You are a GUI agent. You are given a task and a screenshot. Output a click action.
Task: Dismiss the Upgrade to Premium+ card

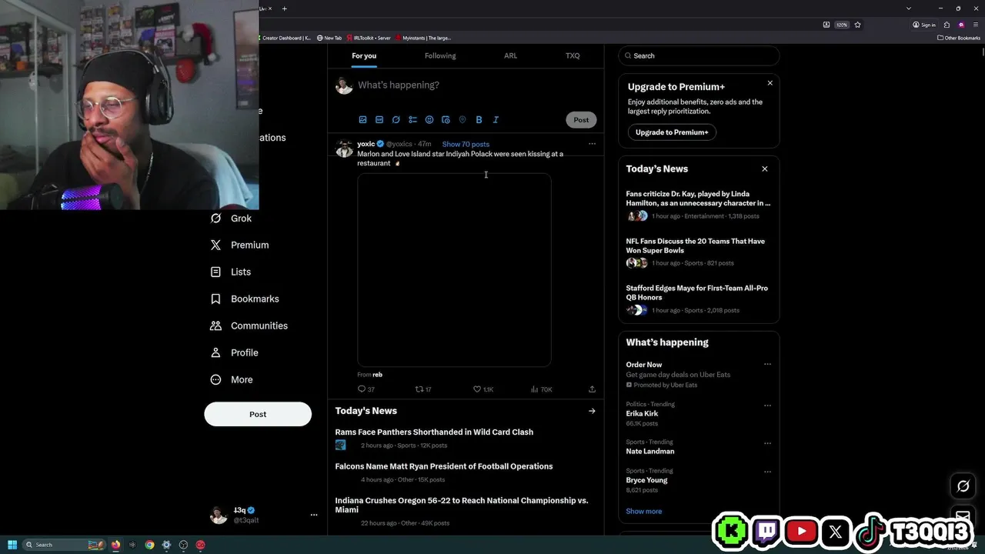click(x=770, y=83)
